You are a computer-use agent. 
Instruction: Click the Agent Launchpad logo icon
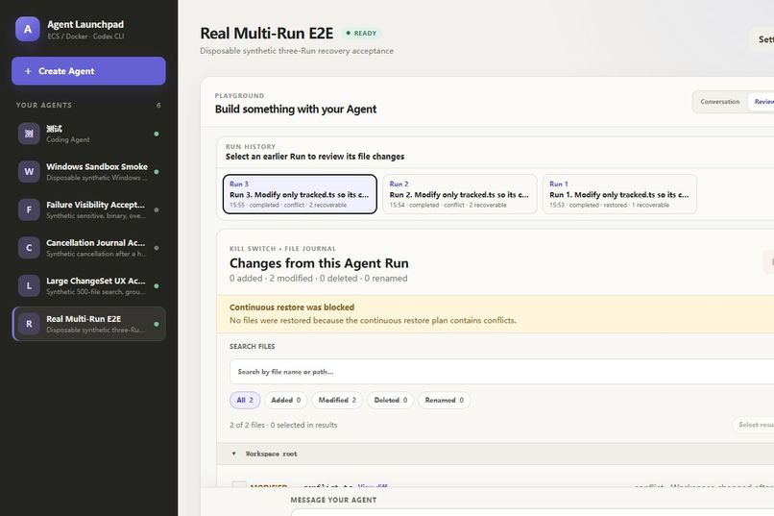click(x=28, y=29)
